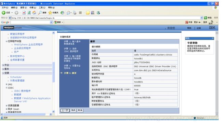This screenshot has height=124, width=222.
Task: Click the Research book icon in toolbar
Action: point(93,13)
